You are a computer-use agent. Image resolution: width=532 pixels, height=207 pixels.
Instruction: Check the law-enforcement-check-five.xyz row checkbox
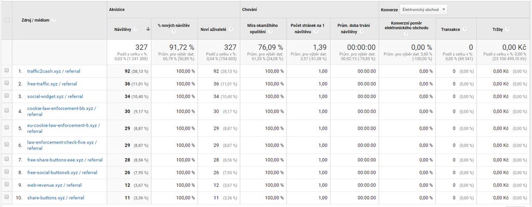click(6, 144)
